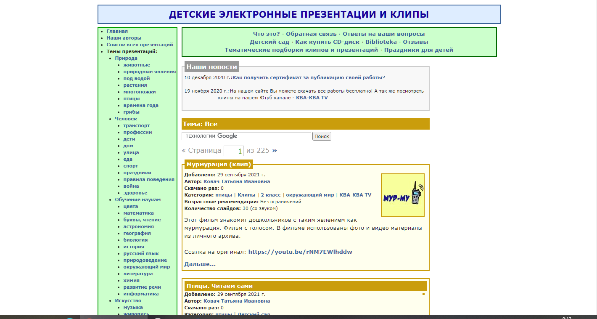This screenshot has width=597, height=319.
Task: Select буквы, чтение subtopic
Action: pyautogui.click(x=142, y=220)
